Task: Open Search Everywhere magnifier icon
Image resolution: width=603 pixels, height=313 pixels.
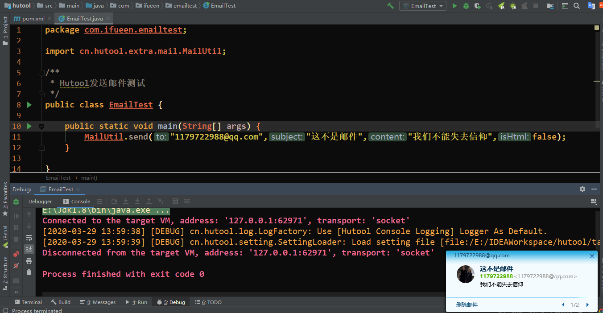Action: click(x=577, y=6)
